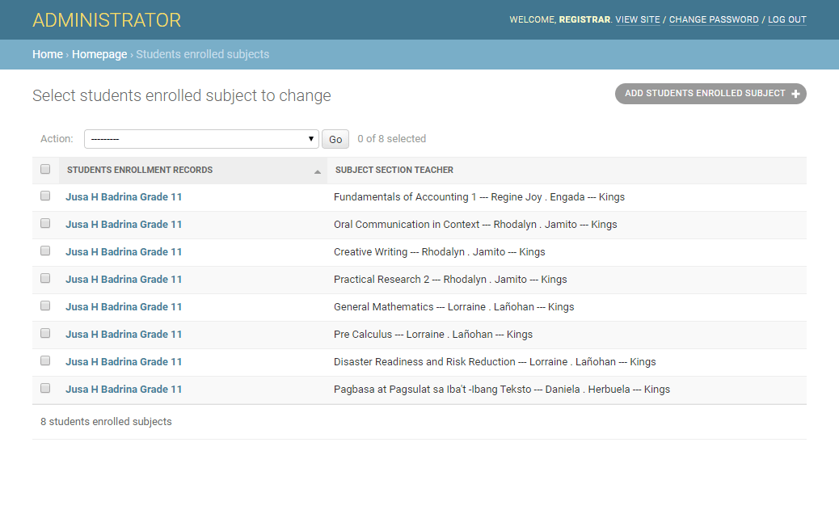Check the Fundamentals of Accounting 1 row checkbox
Image resolution: width=839 pixels, height=531 pixels.
coord(45,196)
